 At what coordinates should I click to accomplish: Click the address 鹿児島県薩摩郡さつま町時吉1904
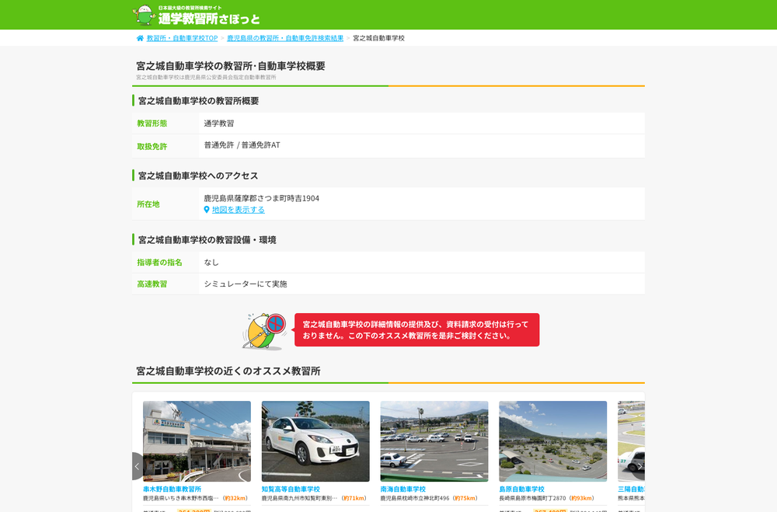[x=262, y=198]
